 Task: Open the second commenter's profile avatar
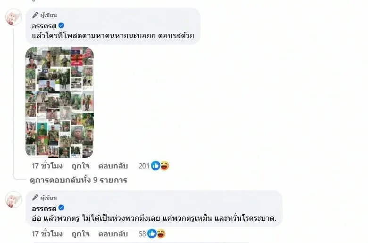click(14, 199)
